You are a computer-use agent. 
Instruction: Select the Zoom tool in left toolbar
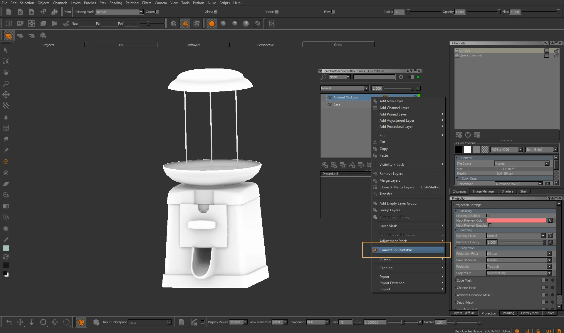[x=6, y=84]
